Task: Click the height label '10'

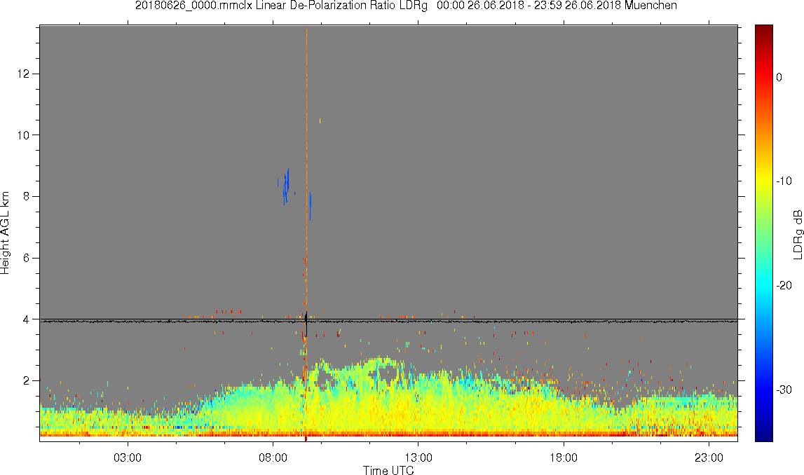Action: (24, 135)
